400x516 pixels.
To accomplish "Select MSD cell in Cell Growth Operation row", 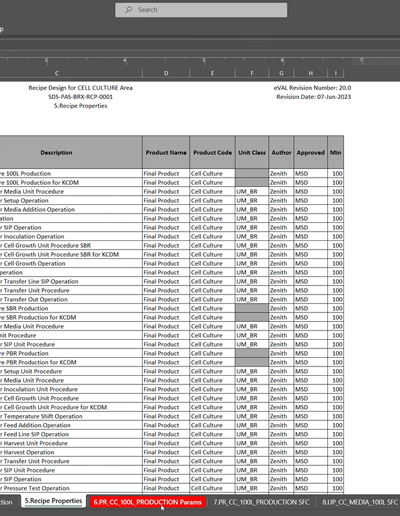I will point(311,263).
